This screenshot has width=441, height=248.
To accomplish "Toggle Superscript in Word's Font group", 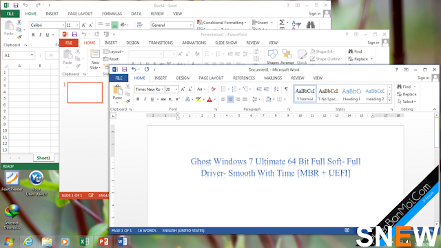I will coord(178,99).
